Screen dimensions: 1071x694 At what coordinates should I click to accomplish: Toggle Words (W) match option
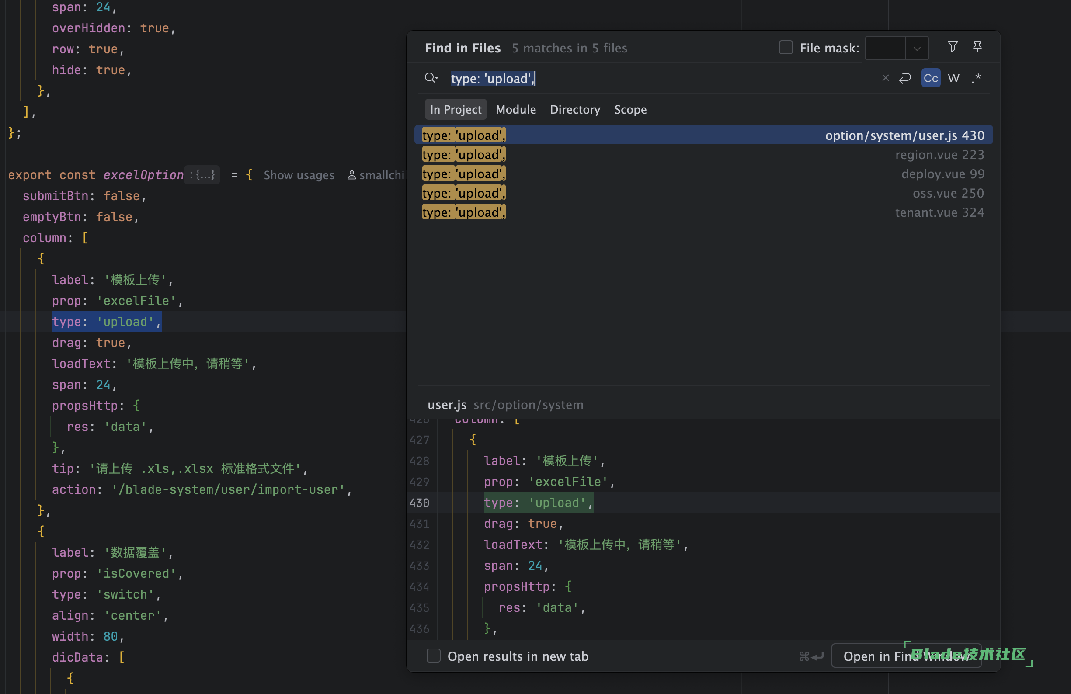953,78
